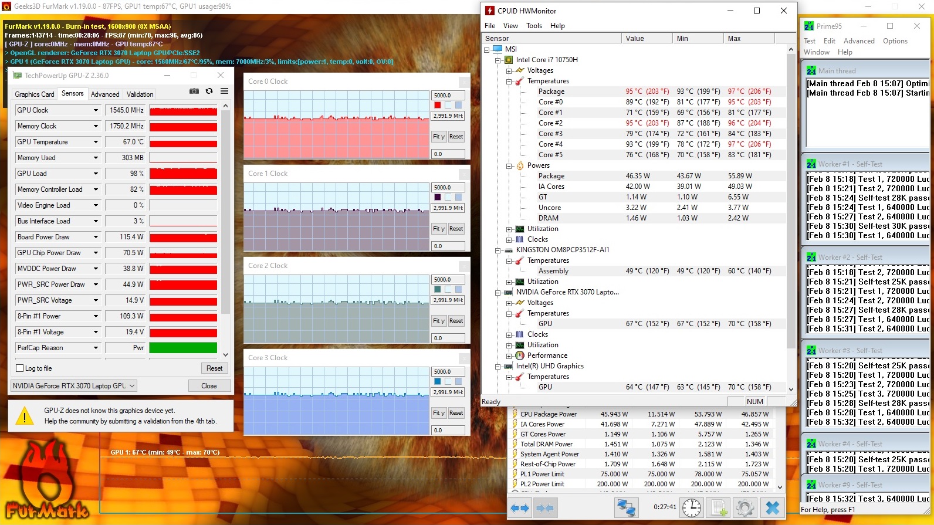
Task: Click the HWiNFO expand arrows icon
Action: [x=520, y=508]
